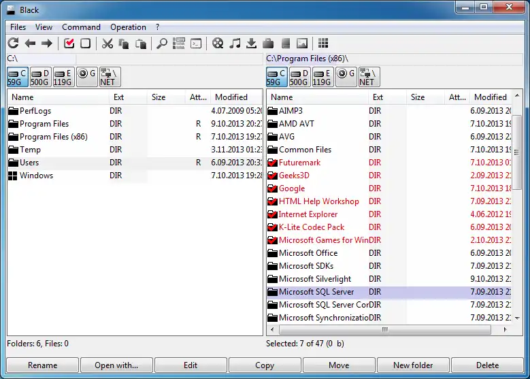Select the Users folder in the left panel
Viewport: 530px width, 379px height.
pos(135,163)
